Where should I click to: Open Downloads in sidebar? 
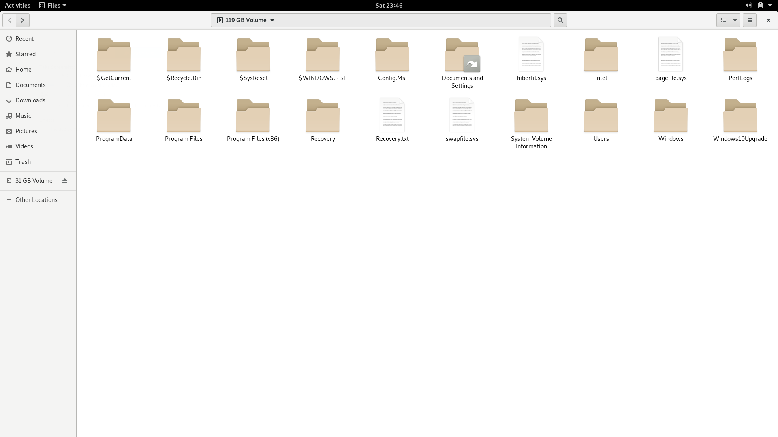click(30, 100)
